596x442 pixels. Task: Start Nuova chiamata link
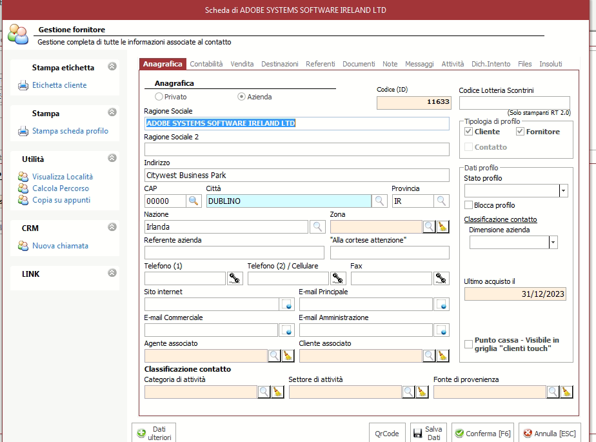(x=61, y=246)
